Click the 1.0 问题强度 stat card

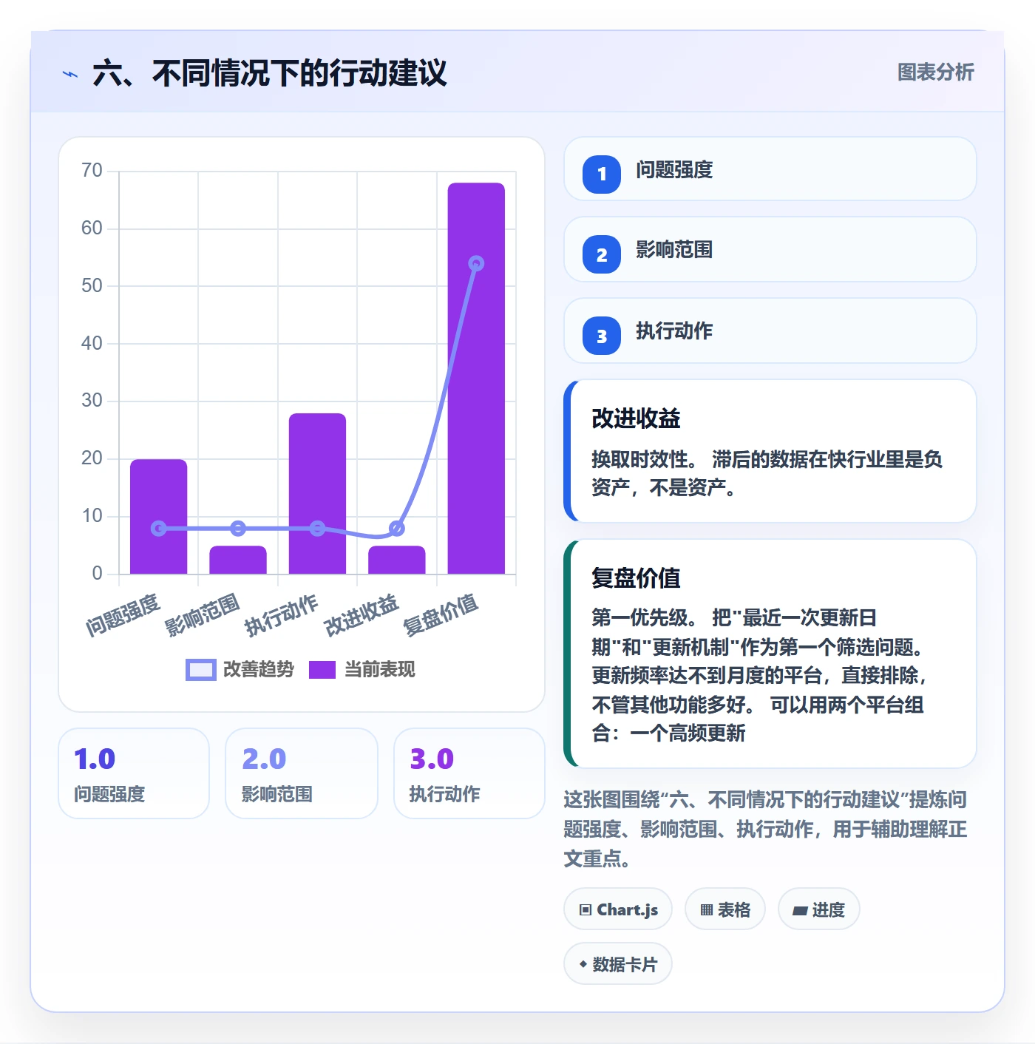point(134,773)
